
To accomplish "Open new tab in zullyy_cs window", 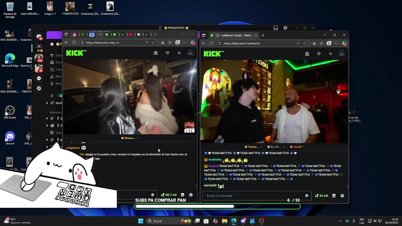I will (155, 35).
